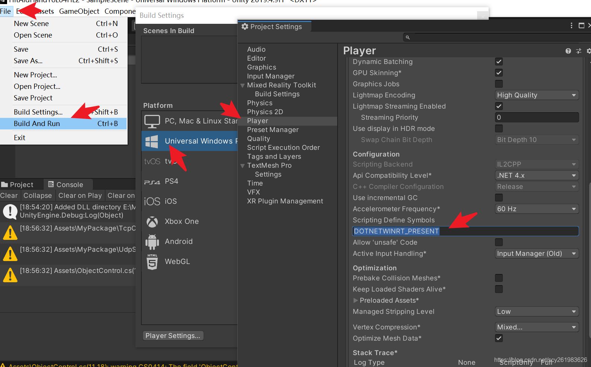Select the tvOS platform icon
The width and height of the screenshot is (591, 367).
(152, 161)
